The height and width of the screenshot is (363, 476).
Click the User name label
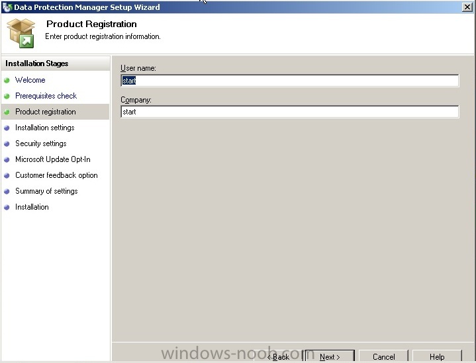tap(138, 68)
